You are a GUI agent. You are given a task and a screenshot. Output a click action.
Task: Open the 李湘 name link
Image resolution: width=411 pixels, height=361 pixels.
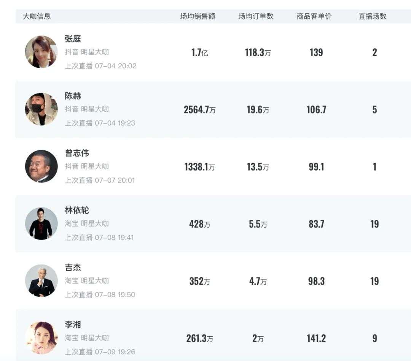coord(73,325)
